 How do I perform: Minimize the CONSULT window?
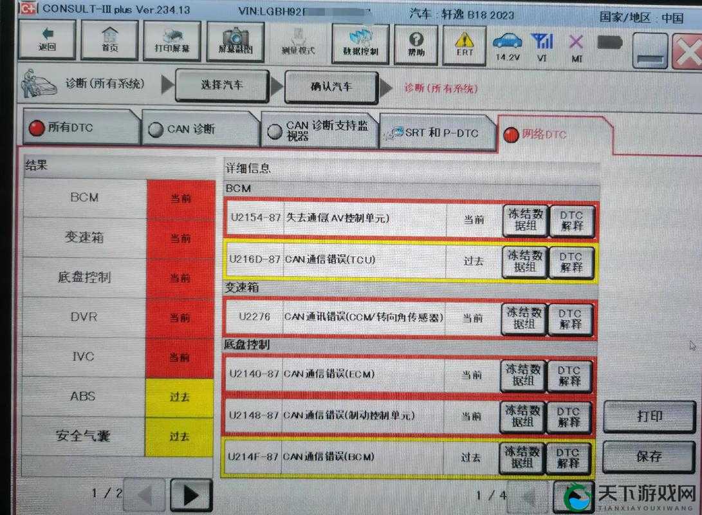650,51
